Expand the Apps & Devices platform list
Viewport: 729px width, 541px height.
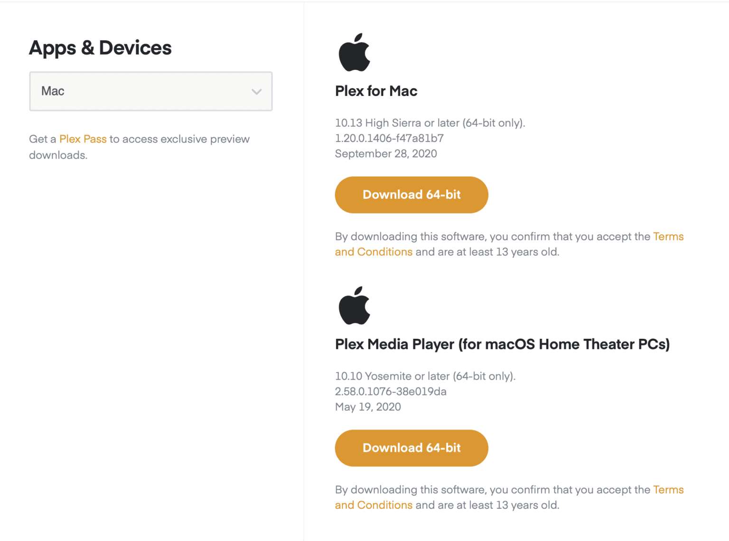point(150,91)
